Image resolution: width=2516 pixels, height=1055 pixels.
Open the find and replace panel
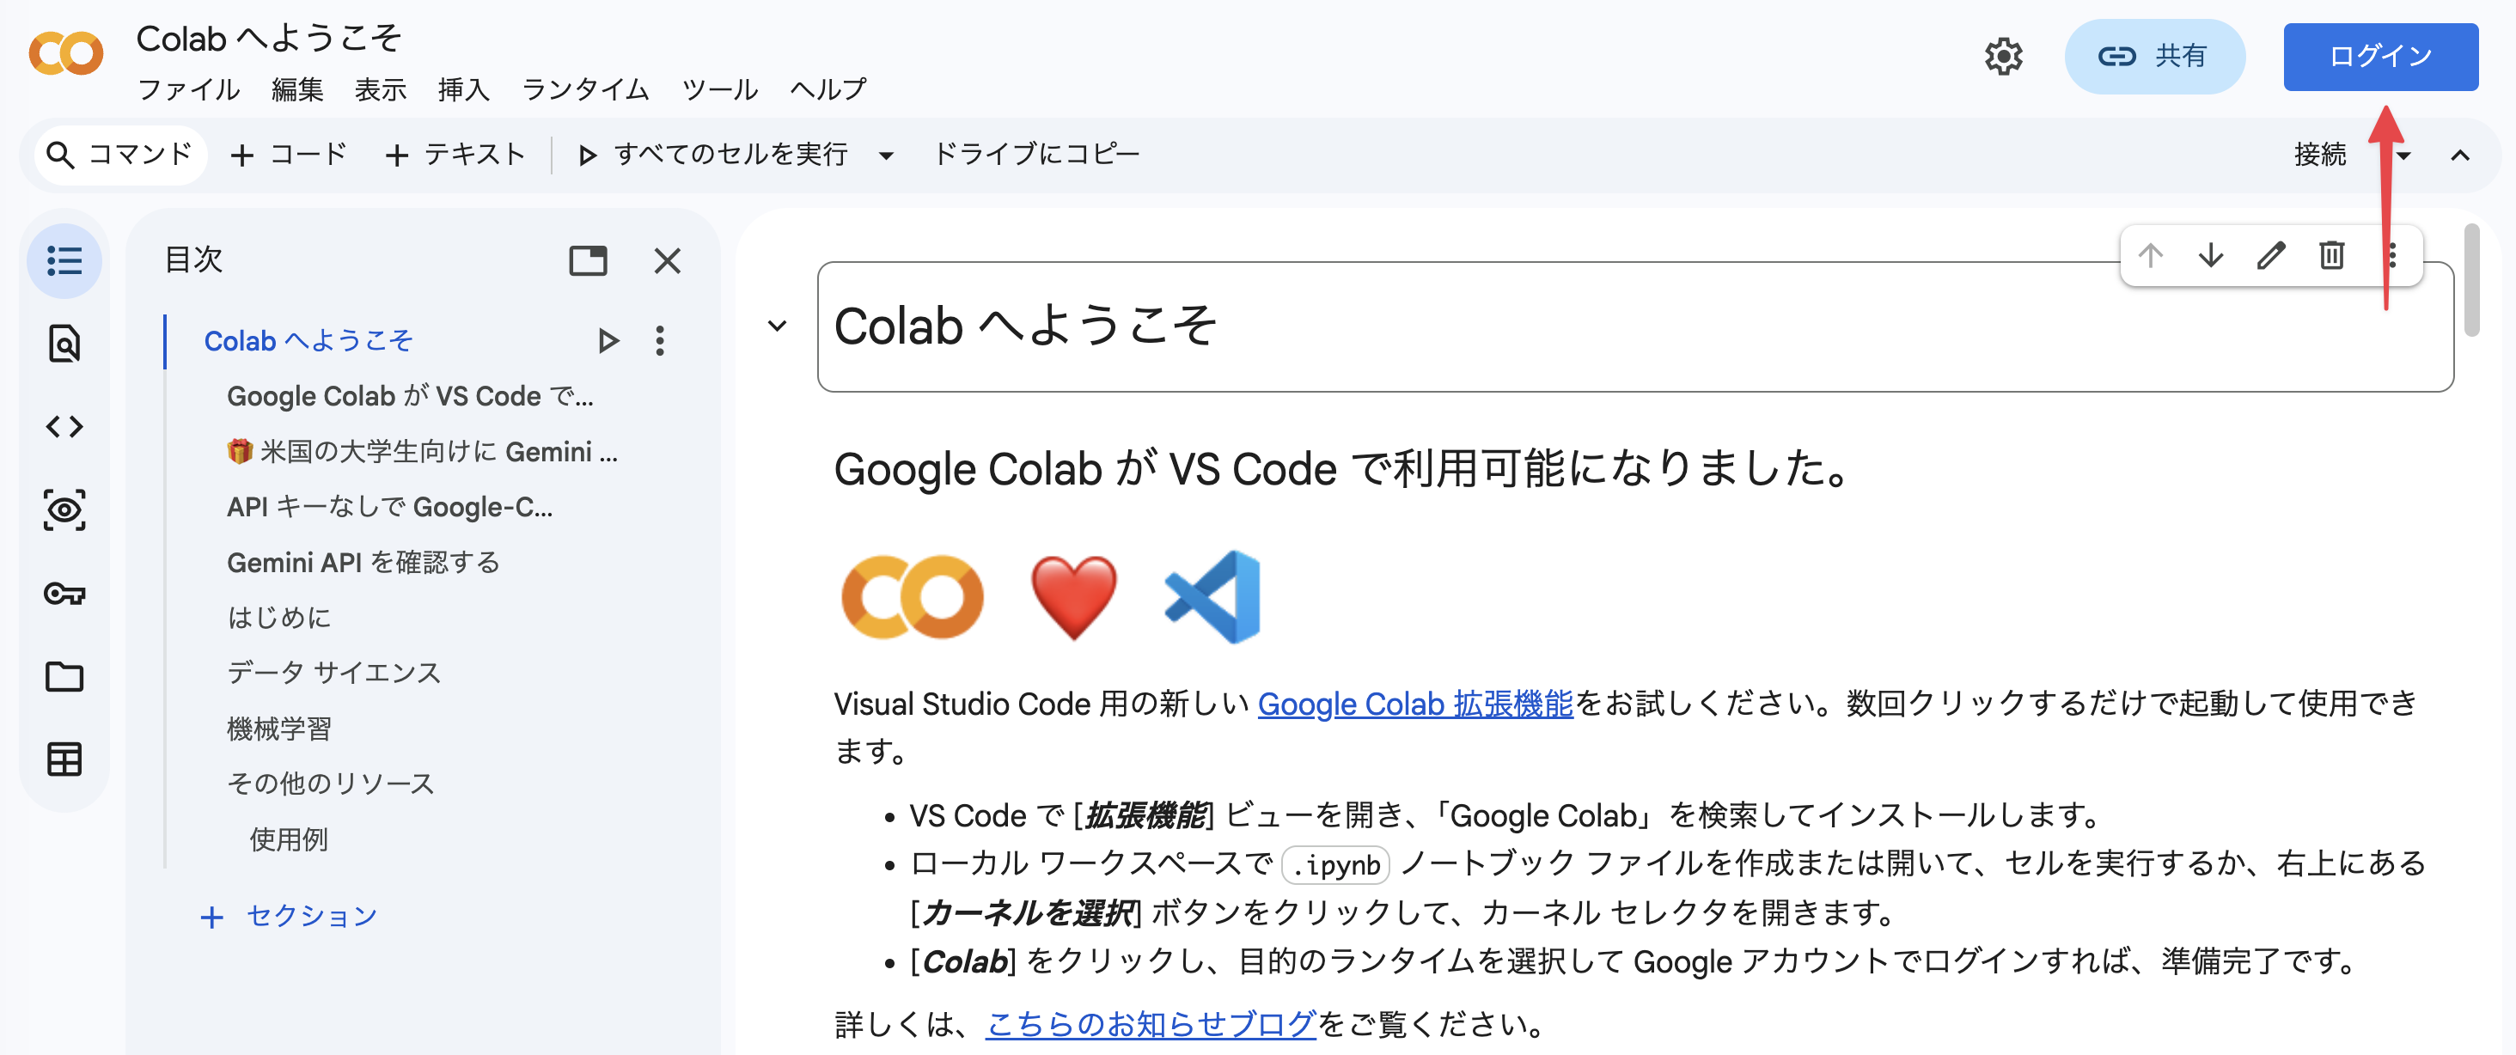tap(64, 344)
